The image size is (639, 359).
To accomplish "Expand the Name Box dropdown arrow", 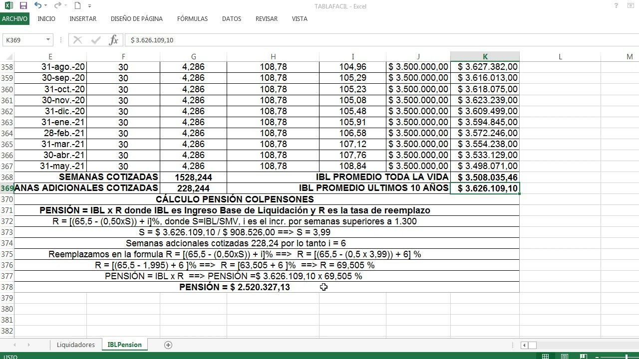I will tap(48, 40).
